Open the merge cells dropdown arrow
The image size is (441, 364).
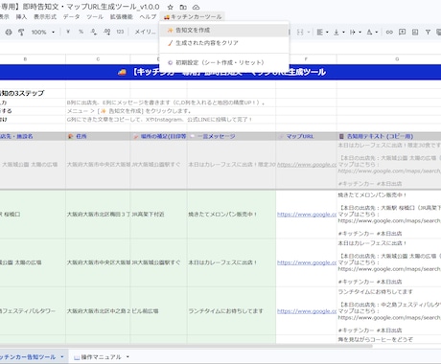309,32
